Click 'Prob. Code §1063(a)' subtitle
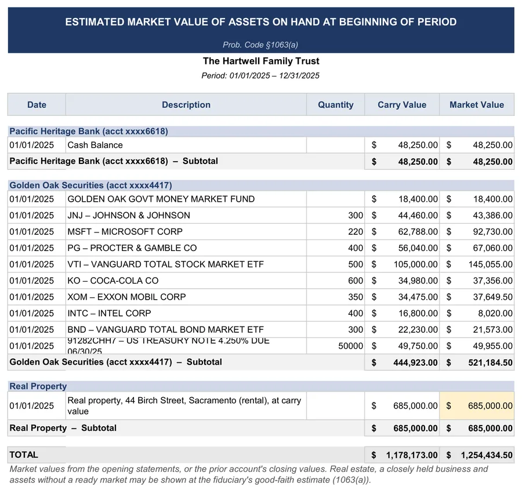 (x=260, y=45)
